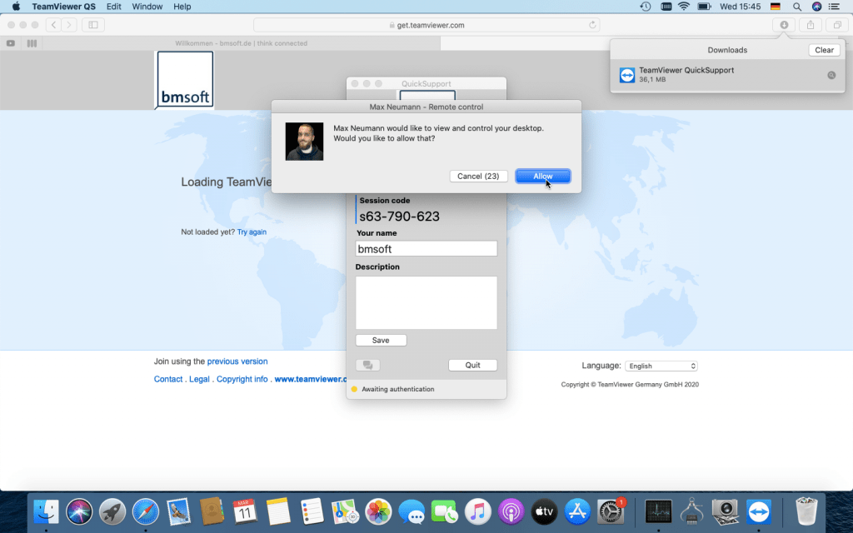This screenshot has width=853, height=533.
Task: Open Launchpad rocket icon in Dock
Action: (x=112, y=512)
